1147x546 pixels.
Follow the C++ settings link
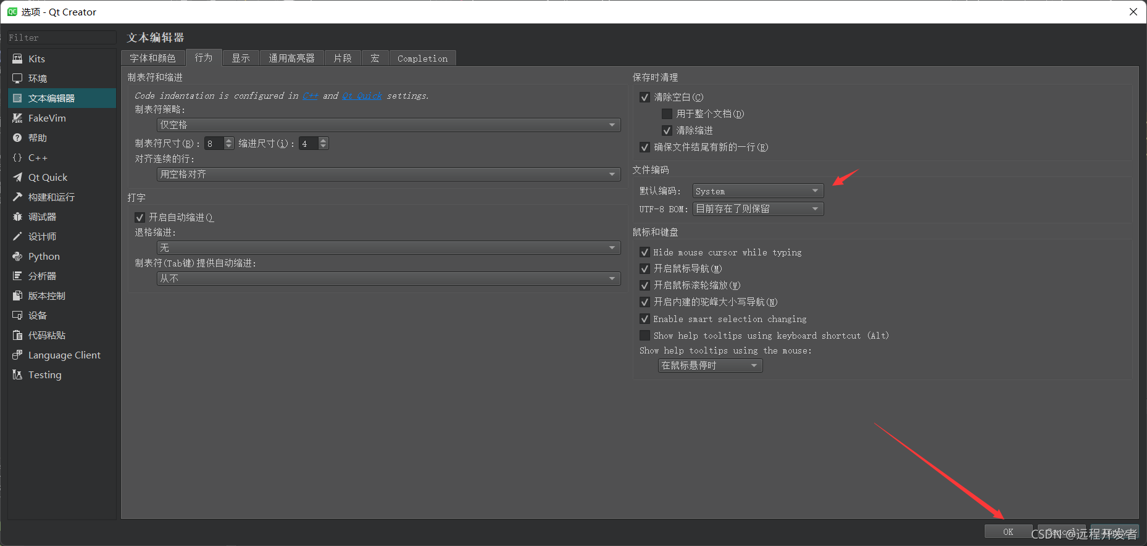coord(311,96)
